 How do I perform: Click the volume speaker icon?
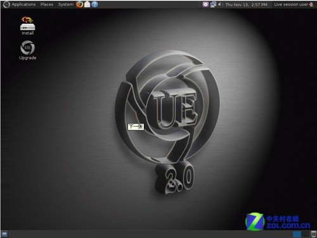pyautogui.click(x=220, y=4)
